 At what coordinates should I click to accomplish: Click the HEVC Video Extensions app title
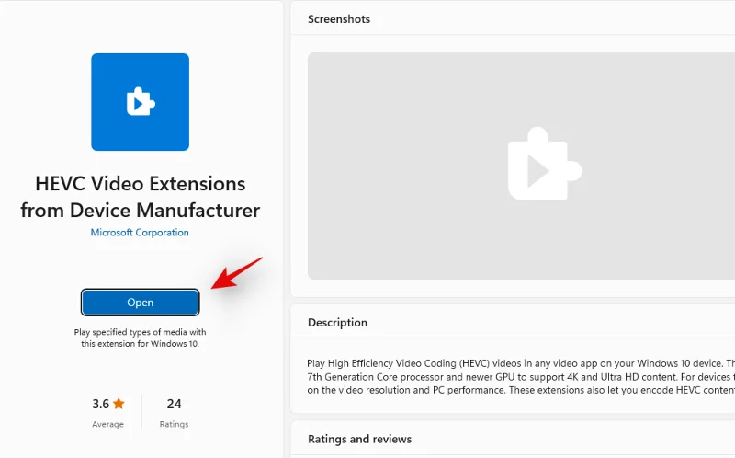coord(140,184)
